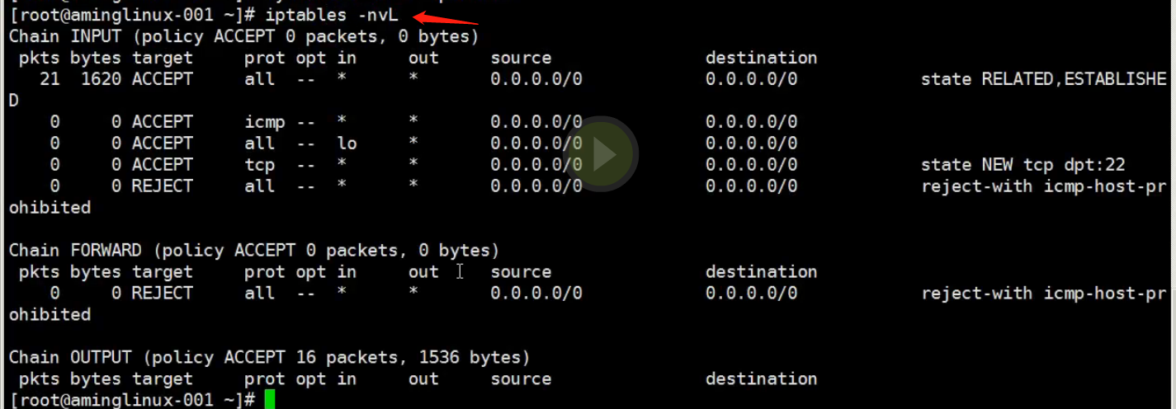
Task: Click the 'Chain INPUT' header line
Action: point(243,36)
